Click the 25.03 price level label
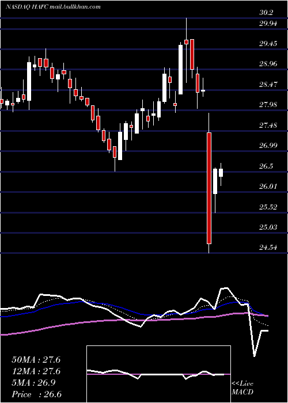Image resolution: width=288 pixels, height=403 pixels. pyautogui.click(x=268, y=227)
